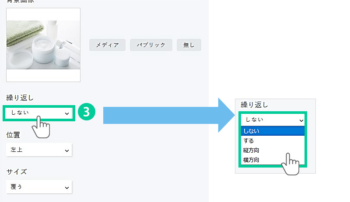This screenshot has width=350, height=202.
Task: Click the chevron arrow in the サイズ dropdown
Action: (67, 187)
